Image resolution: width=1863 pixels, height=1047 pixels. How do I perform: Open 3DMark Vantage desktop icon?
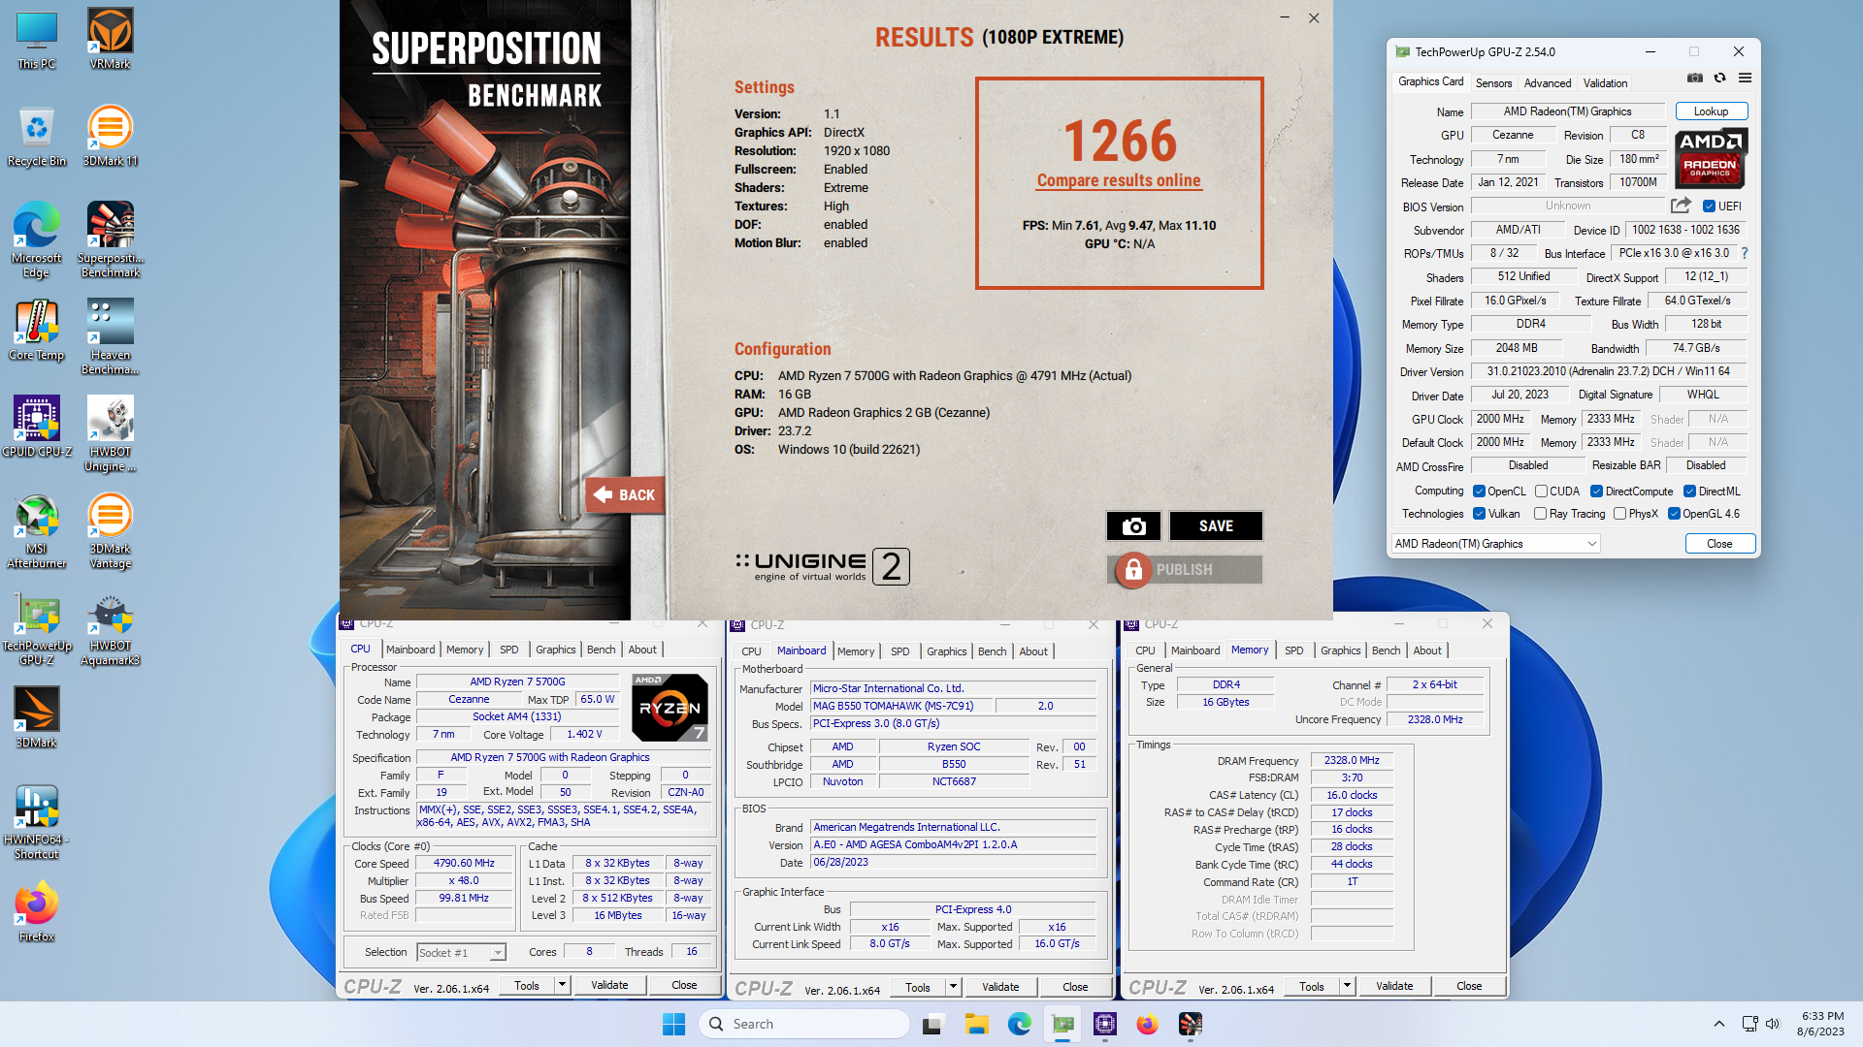(x=110, y=530)
